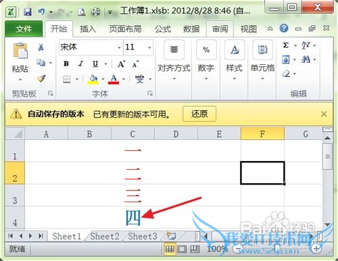Click the 100% zoom level
This screenshot has height=261, width=338.
[x=218, y=249]
